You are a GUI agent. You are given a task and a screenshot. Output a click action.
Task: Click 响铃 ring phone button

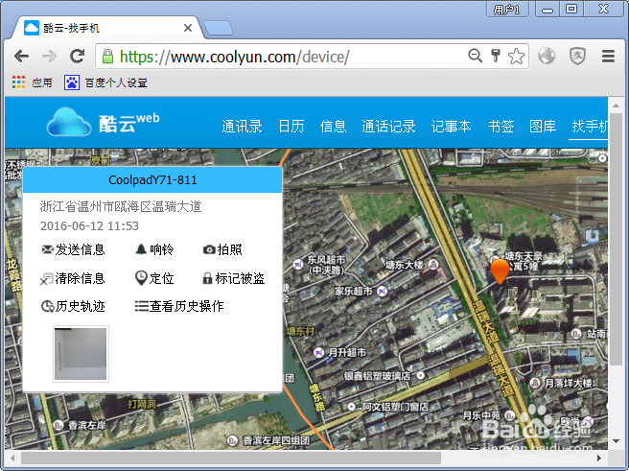154,249
